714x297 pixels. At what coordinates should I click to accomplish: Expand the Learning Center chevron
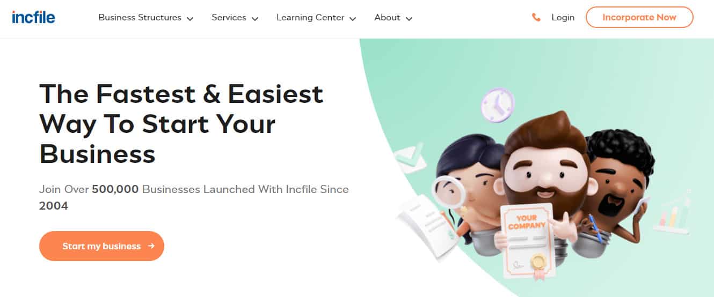pyautogui.click(x=353, y=19)
